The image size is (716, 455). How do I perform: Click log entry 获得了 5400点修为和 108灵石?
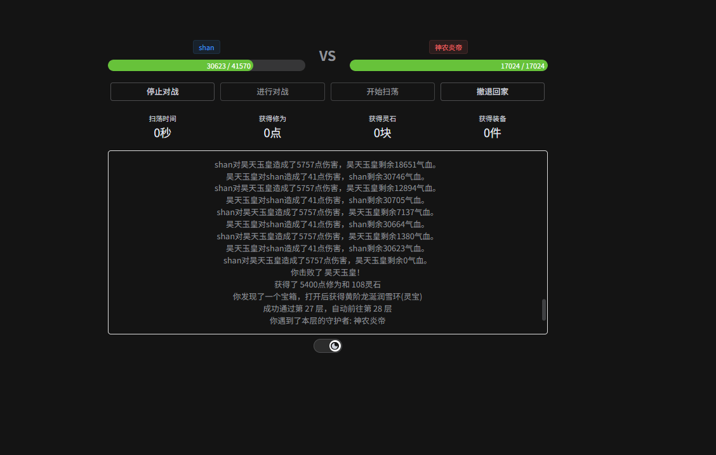point(328,284)
